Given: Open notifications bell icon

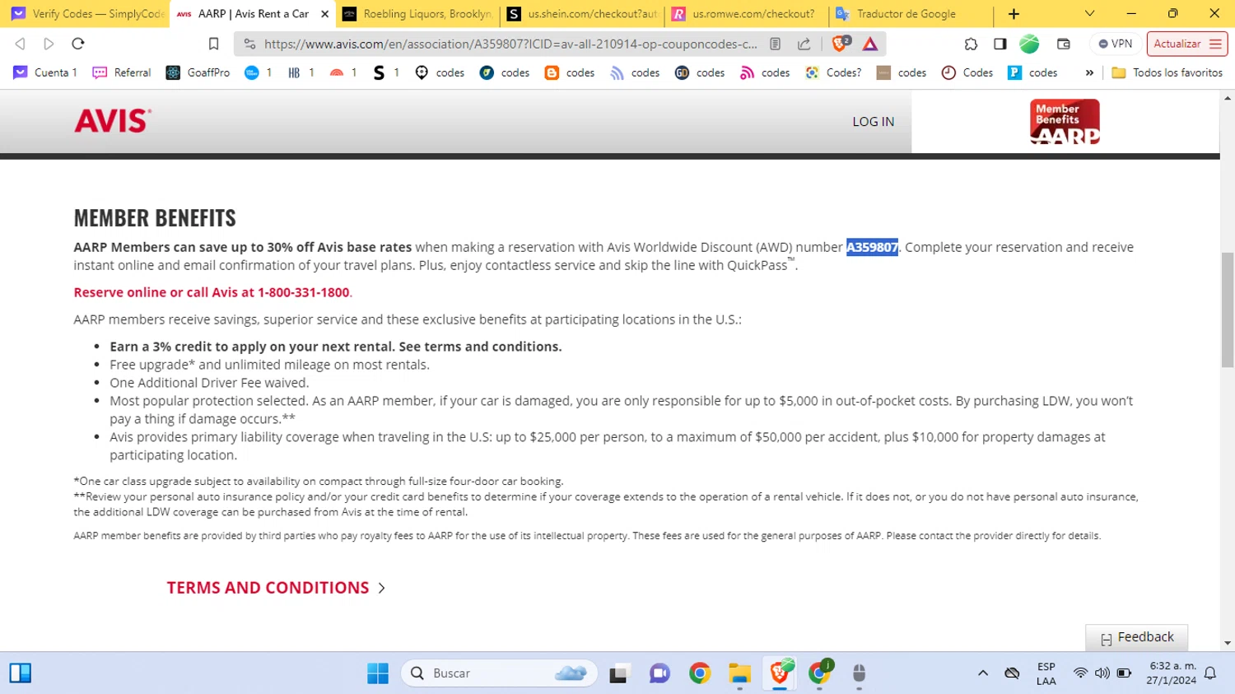Looking at the screenshot, I should [1210, 673].
